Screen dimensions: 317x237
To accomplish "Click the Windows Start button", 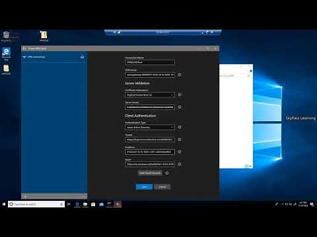I will point(4,204).
